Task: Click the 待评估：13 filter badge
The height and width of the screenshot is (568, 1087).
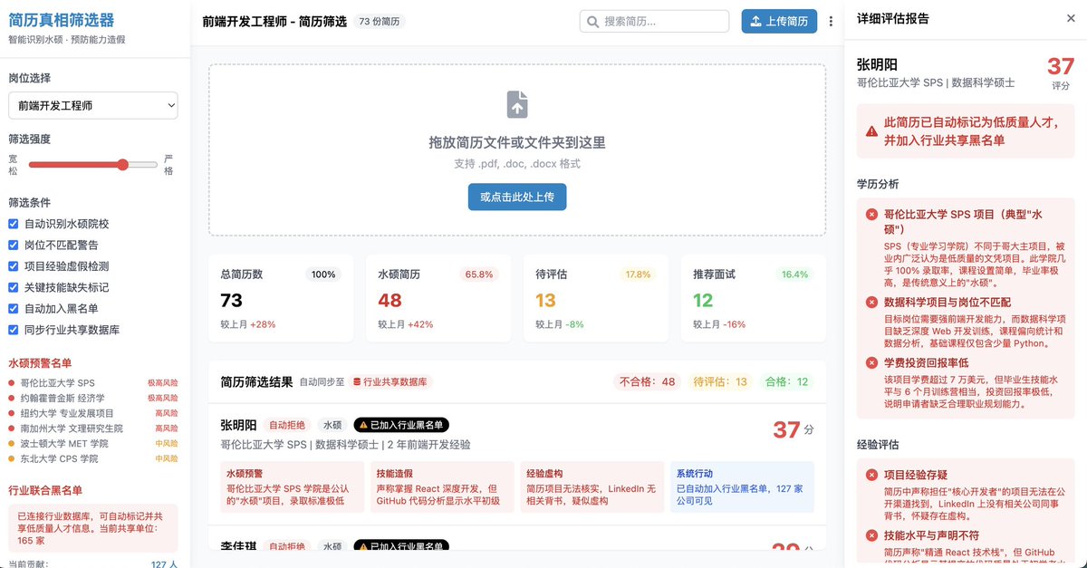Action: point(720,382)
